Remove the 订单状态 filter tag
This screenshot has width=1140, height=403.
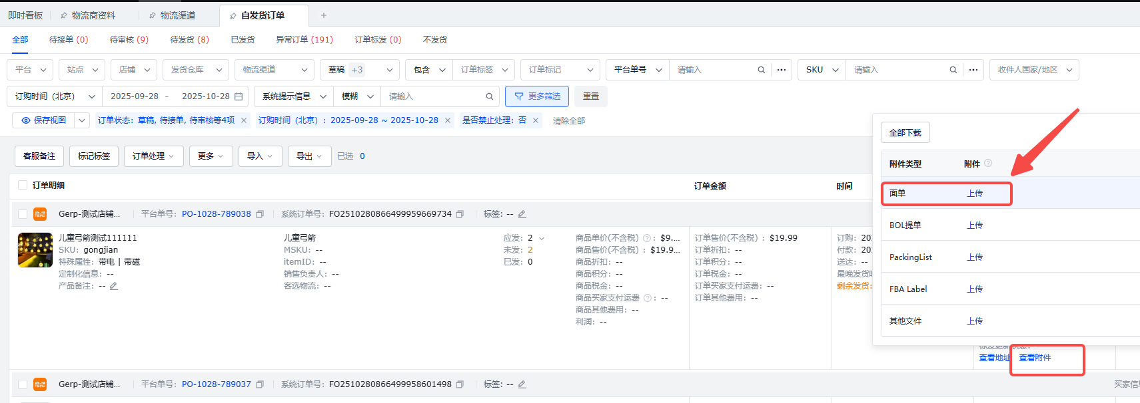pos(244,120)
